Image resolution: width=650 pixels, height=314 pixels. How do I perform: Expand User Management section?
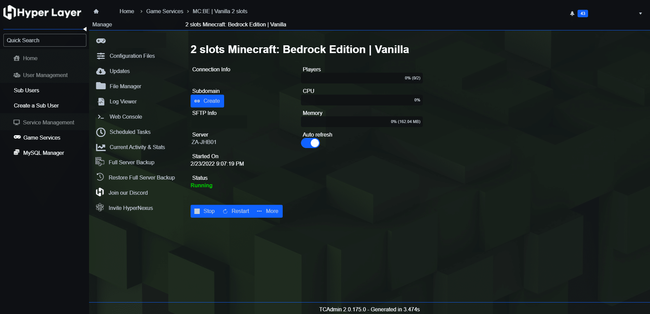pyautogui.click(x=45, y=75)
